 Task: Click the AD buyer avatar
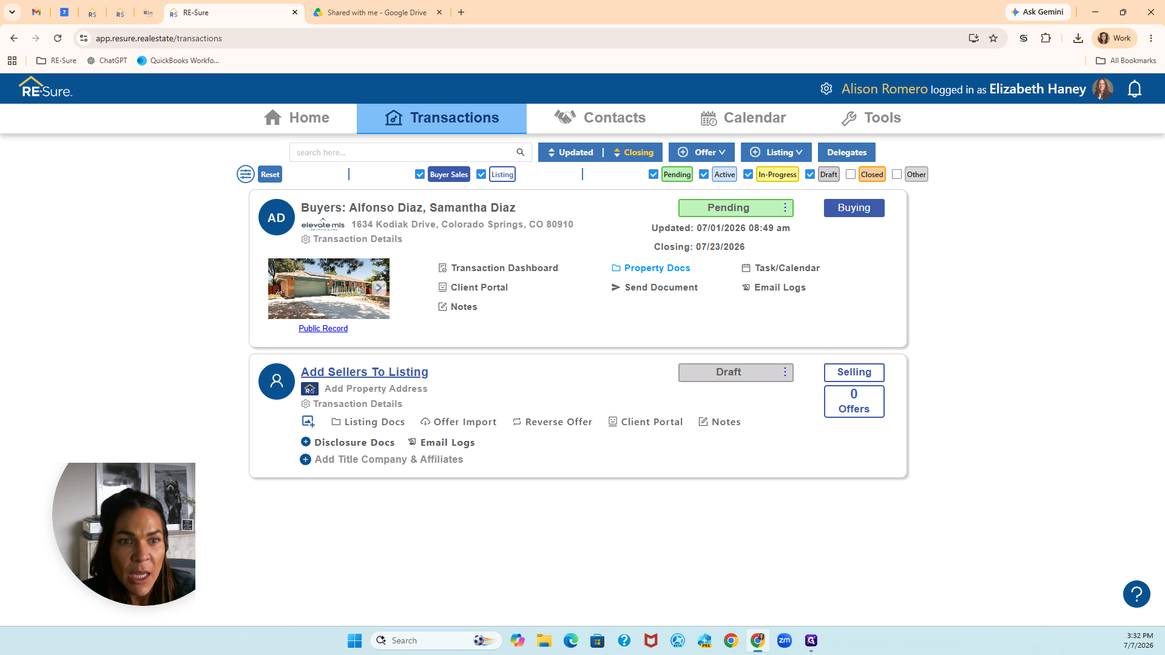(277, 217)
